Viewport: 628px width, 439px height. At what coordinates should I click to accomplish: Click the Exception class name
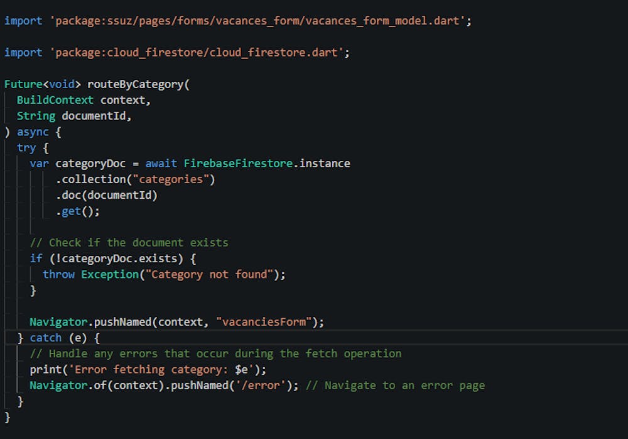tap(110, 274)
